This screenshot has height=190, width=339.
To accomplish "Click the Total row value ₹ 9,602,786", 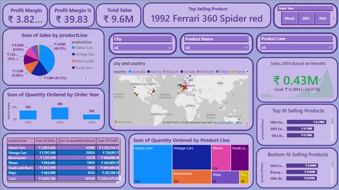I will (47, 178).
